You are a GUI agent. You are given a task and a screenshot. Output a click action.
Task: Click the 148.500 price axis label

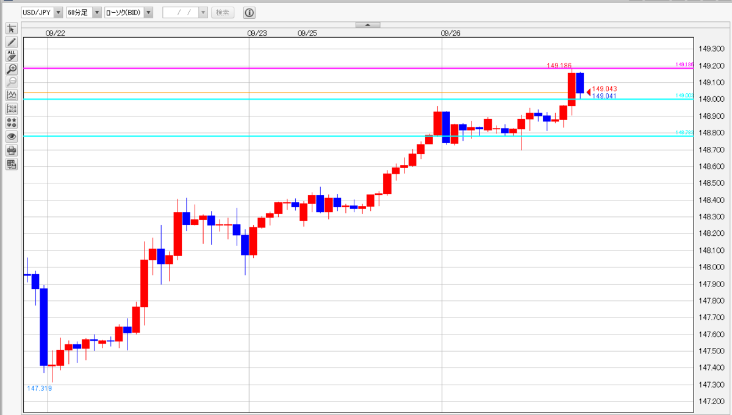tap(711, 183)
